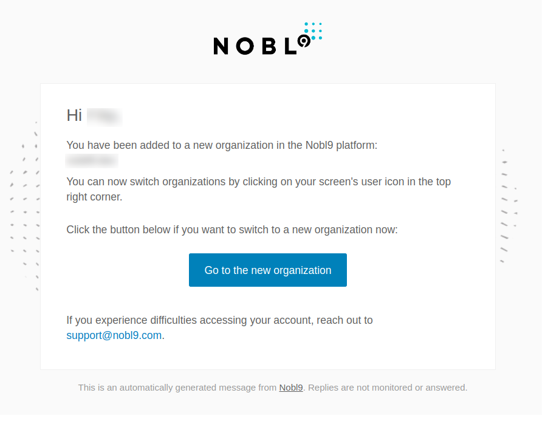Click the letter B in the logo
The image size is (548, 421).
pyautogui.click(x=269, y=46)
